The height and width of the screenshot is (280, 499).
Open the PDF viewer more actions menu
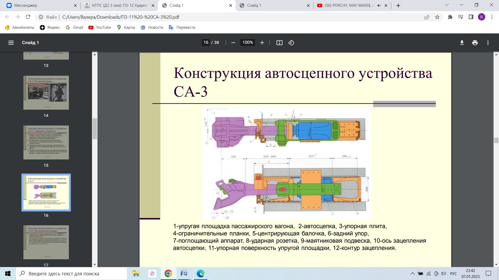(488, 43)
